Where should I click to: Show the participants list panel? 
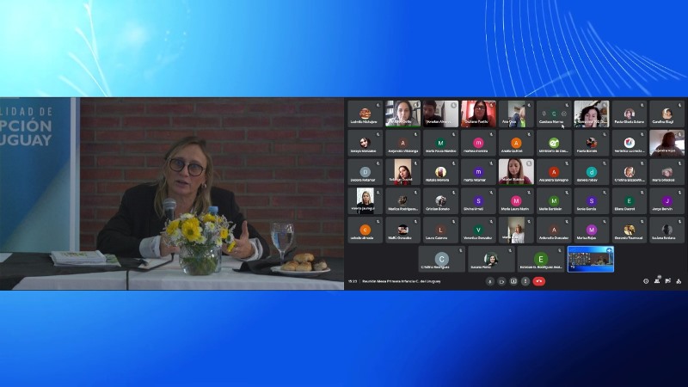[x=657, y=281]
